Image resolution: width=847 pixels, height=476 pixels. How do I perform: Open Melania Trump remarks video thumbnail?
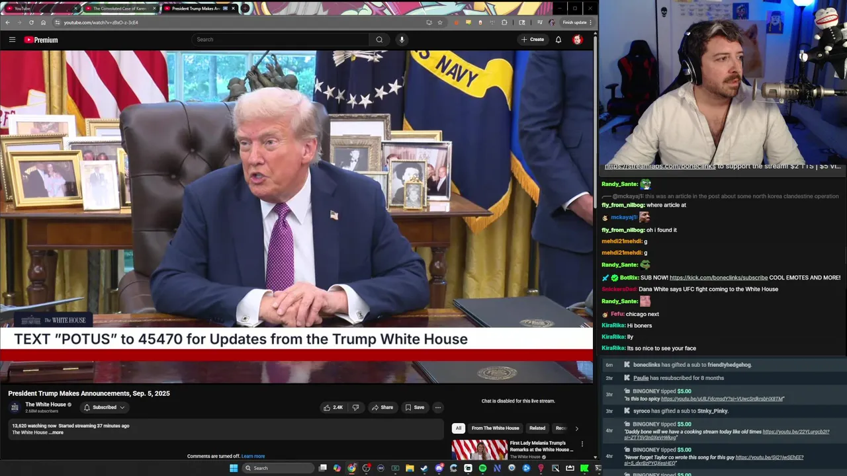[479, 450]
